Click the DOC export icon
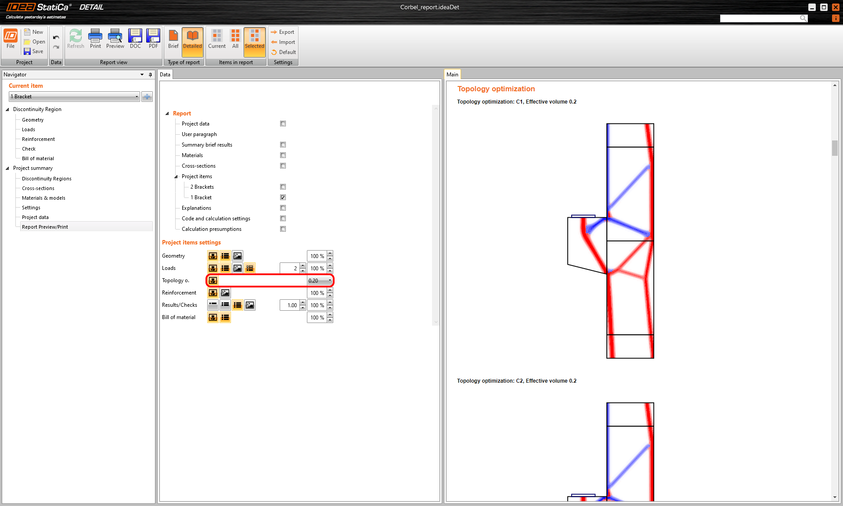Viewport: 843px width, 506px height. (x=135, y=39)
